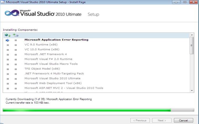Click the Visual Studio infinity logo
The height and width of the screenshot is (124, 199).
[12, 13]
